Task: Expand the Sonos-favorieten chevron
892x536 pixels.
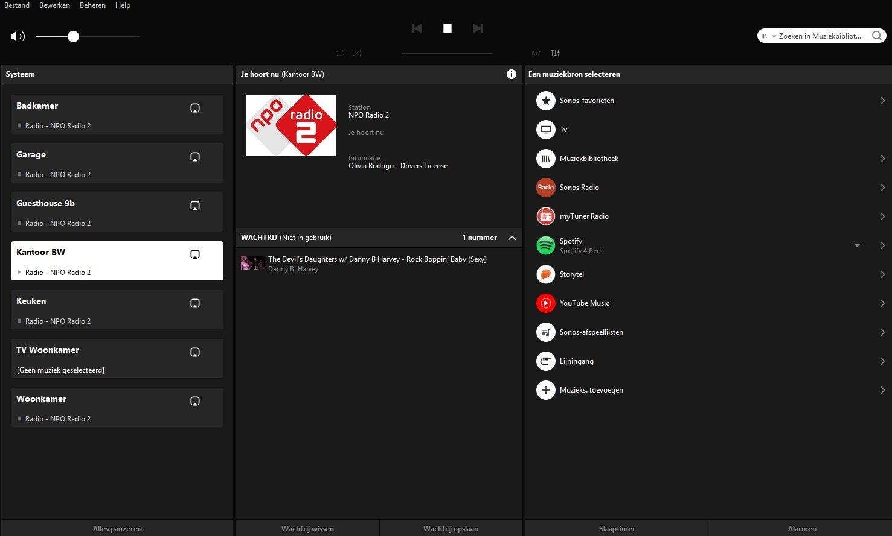Action: (x=882, y=101)
